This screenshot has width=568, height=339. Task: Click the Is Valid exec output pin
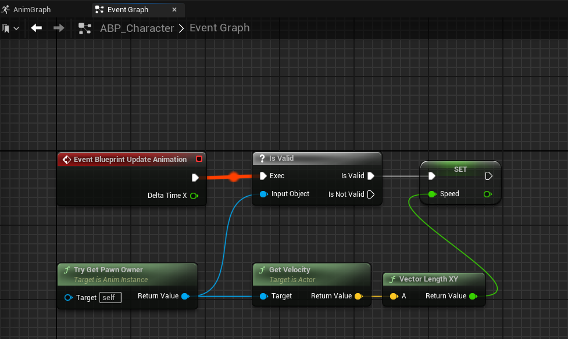click(x=370, y=176)
